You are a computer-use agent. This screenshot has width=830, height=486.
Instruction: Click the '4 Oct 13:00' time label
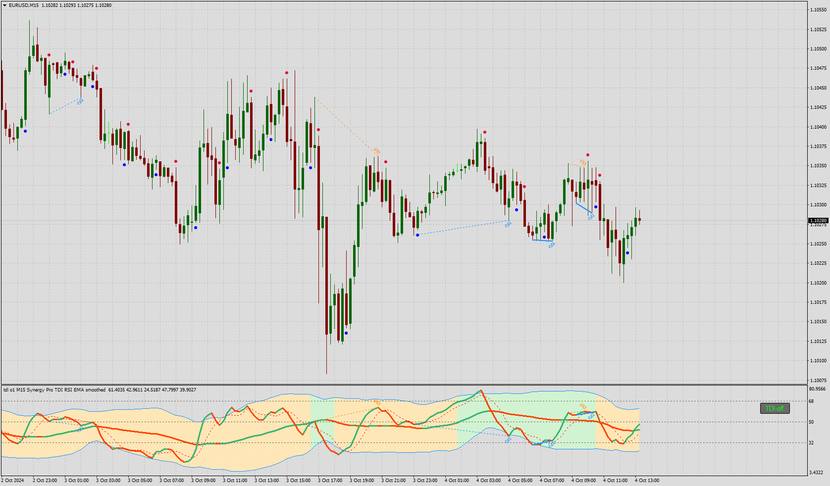point(647,481)
